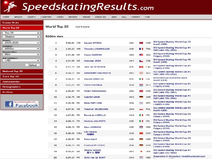Open Felix MALY skater profile

91,139
